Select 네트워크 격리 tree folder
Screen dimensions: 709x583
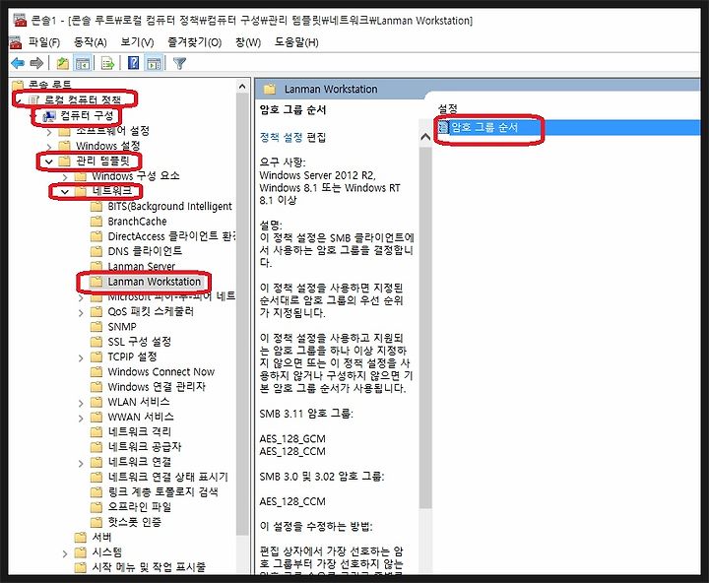(139, 431)
